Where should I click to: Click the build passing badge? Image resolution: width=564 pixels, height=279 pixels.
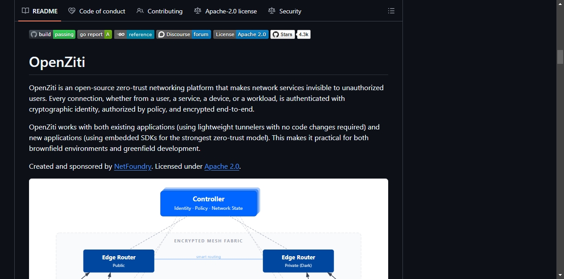pos(52,34)
